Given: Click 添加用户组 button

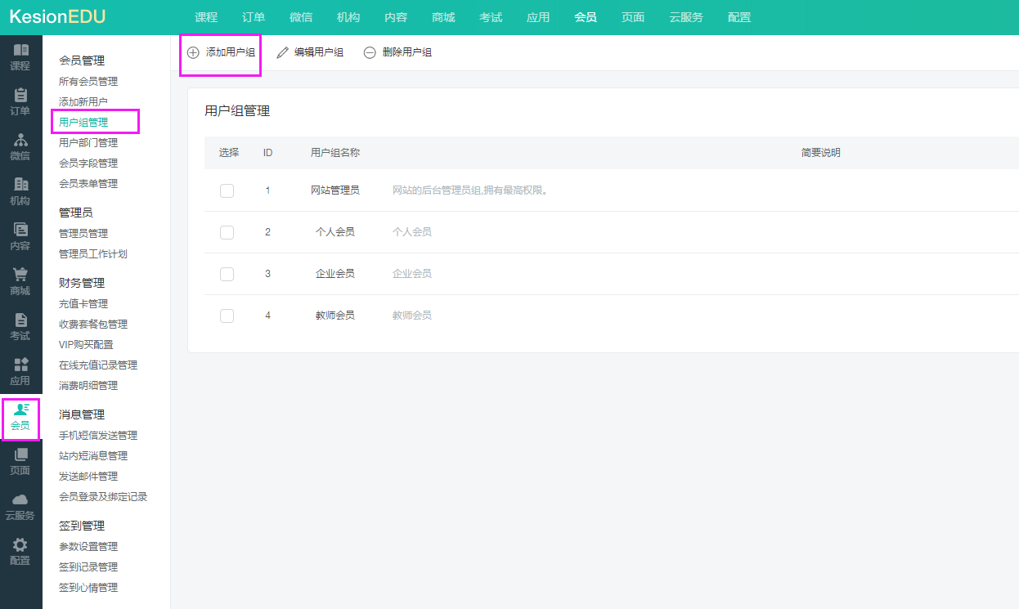Looking at the screenshot, I should point(221,52).
